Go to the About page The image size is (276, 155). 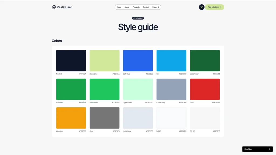[x=127, y=7]
